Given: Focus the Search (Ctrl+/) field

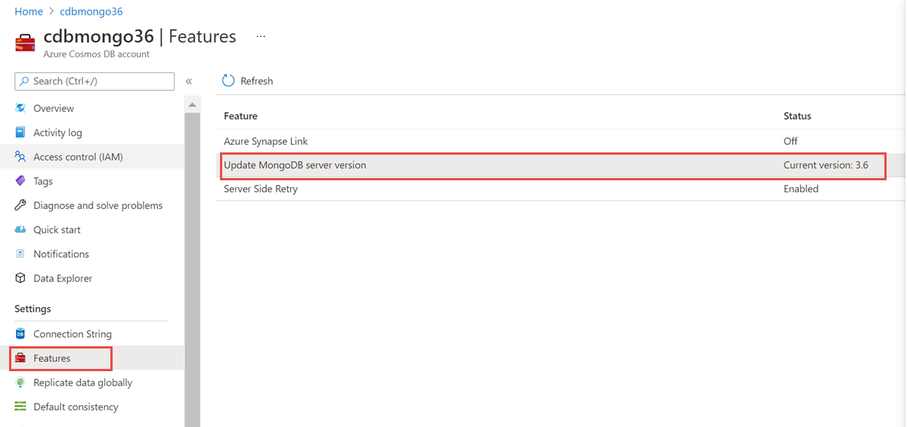Looking at the screenshot, I should tap(94, 81).
